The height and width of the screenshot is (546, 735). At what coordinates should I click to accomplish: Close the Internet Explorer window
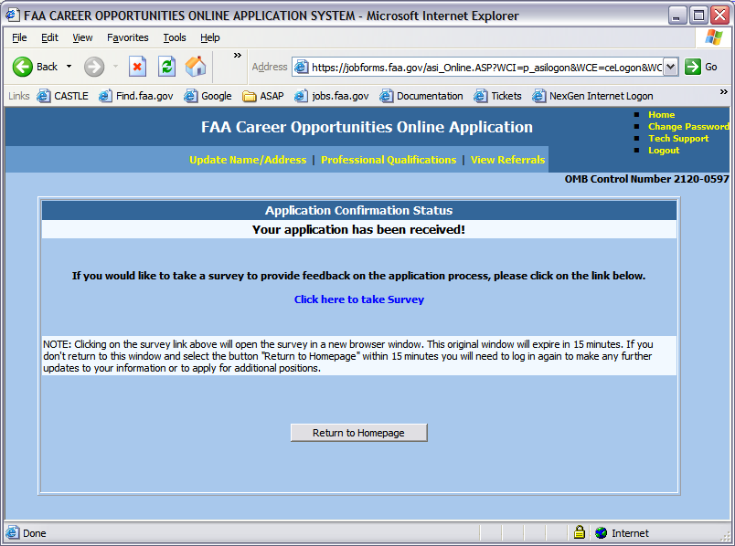720,16
